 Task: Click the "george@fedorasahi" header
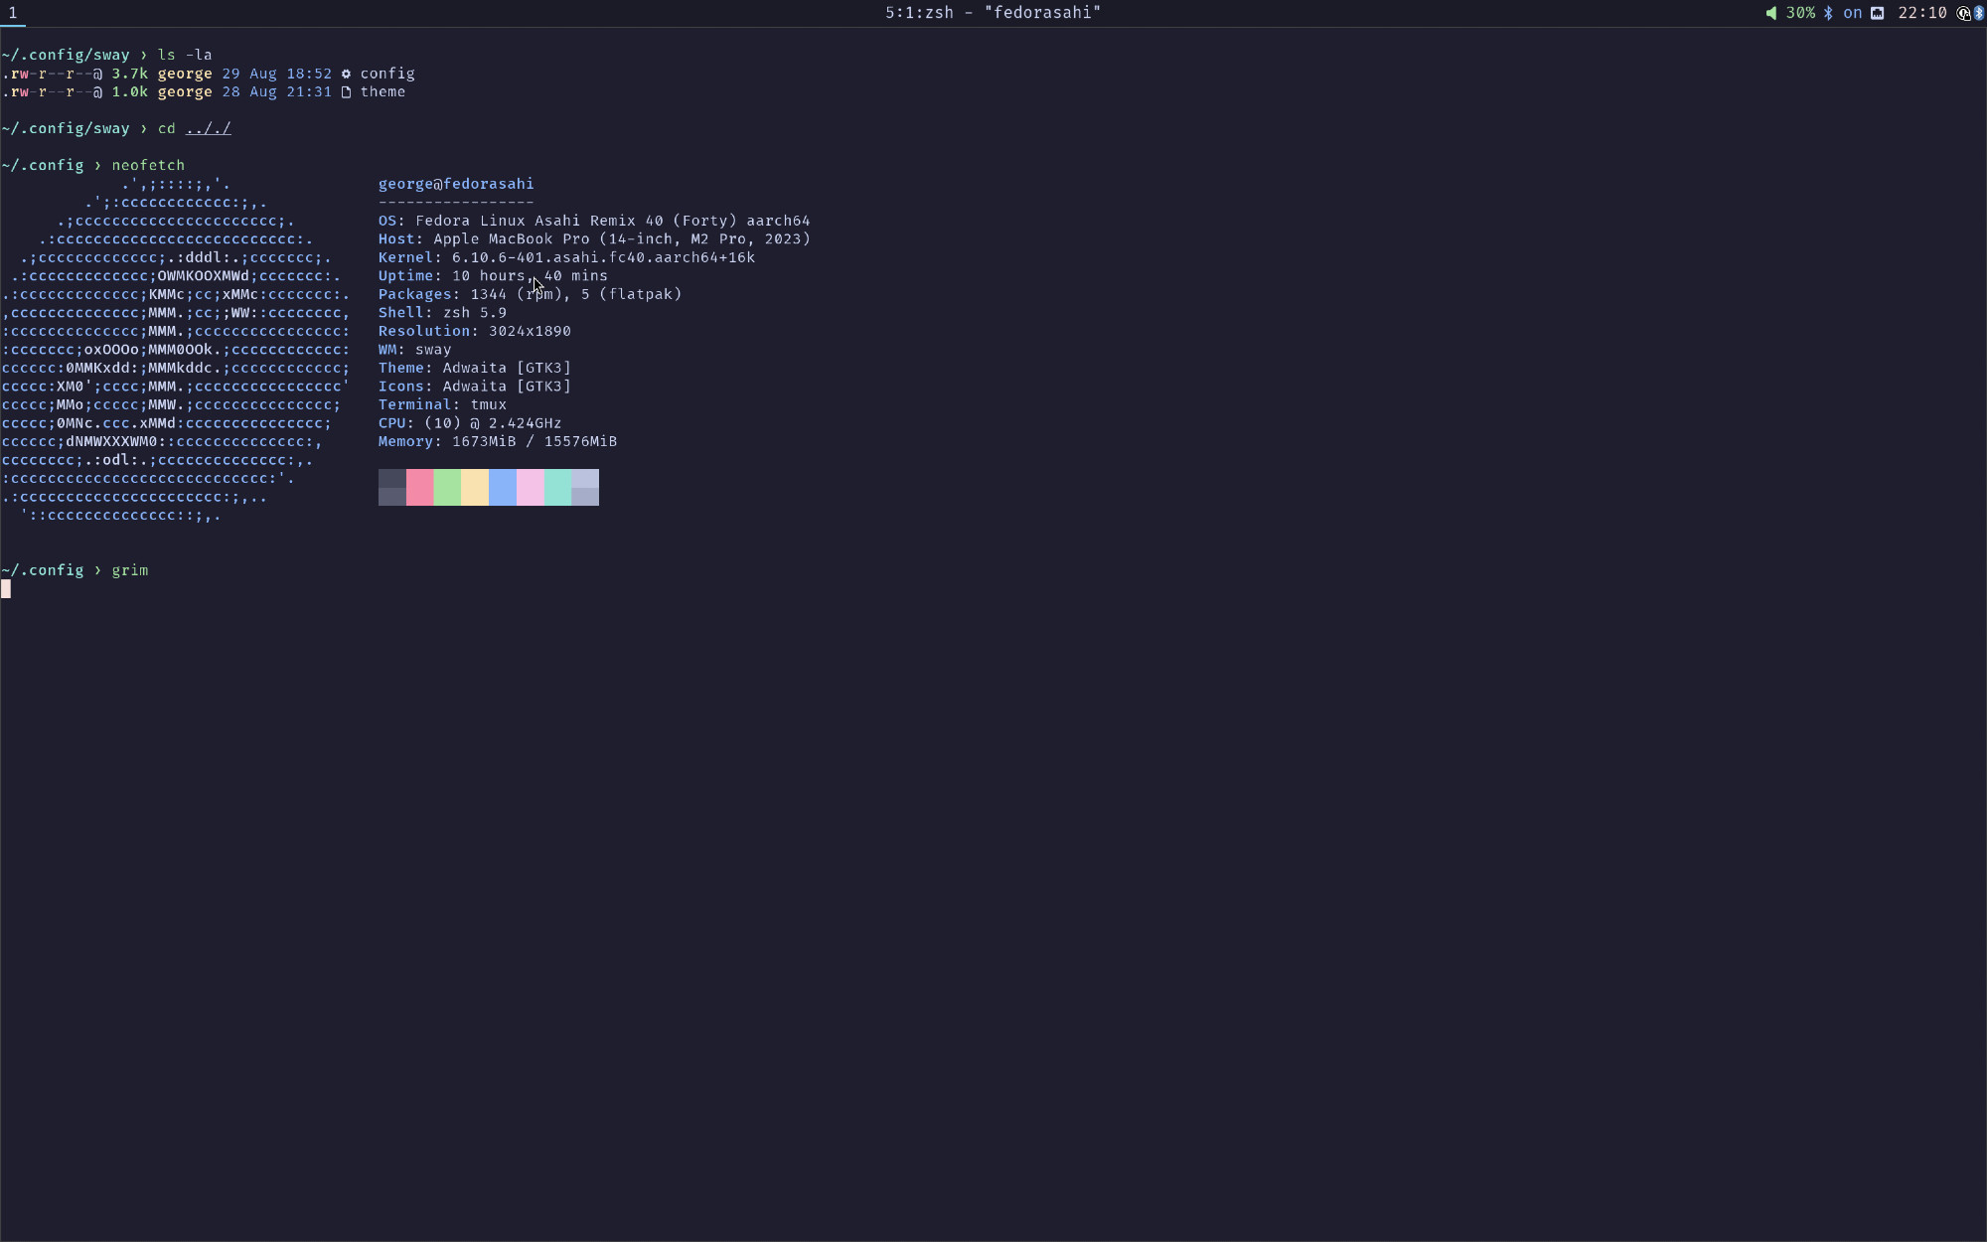click(456, 184)
